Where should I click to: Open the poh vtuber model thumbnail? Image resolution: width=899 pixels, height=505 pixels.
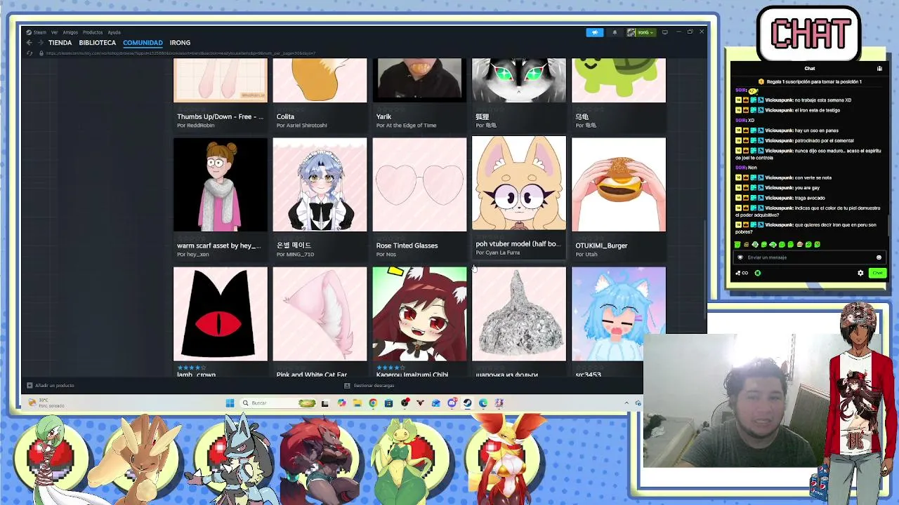pos(519,183)
